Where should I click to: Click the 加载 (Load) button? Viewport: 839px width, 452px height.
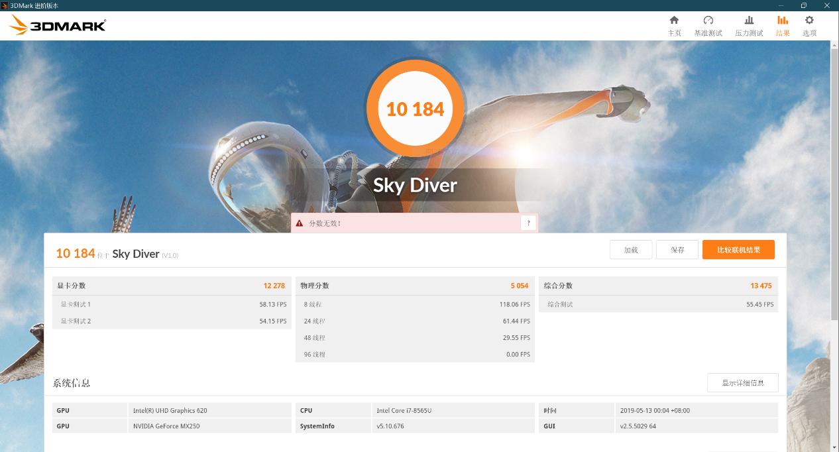631,250
